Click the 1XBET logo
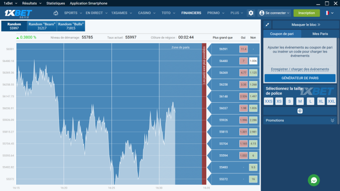Image resolution: width=340 pixels, height=191 pixels. (18, 14)
